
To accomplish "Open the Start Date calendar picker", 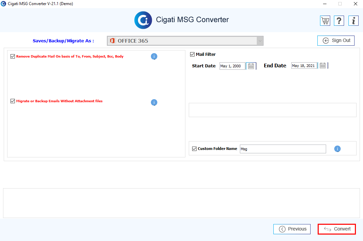I will point(251,66).
